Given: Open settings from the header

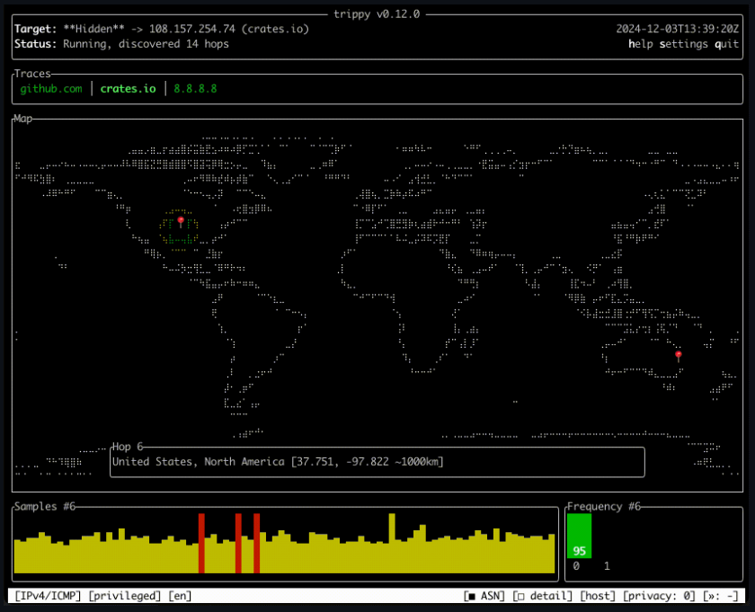Looking at the screenshot, I should coord(683,44).
